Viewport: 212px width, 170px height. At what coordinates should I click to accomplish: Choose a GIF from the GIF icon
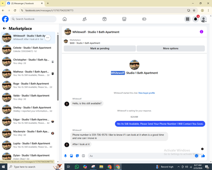click(84, 156)
